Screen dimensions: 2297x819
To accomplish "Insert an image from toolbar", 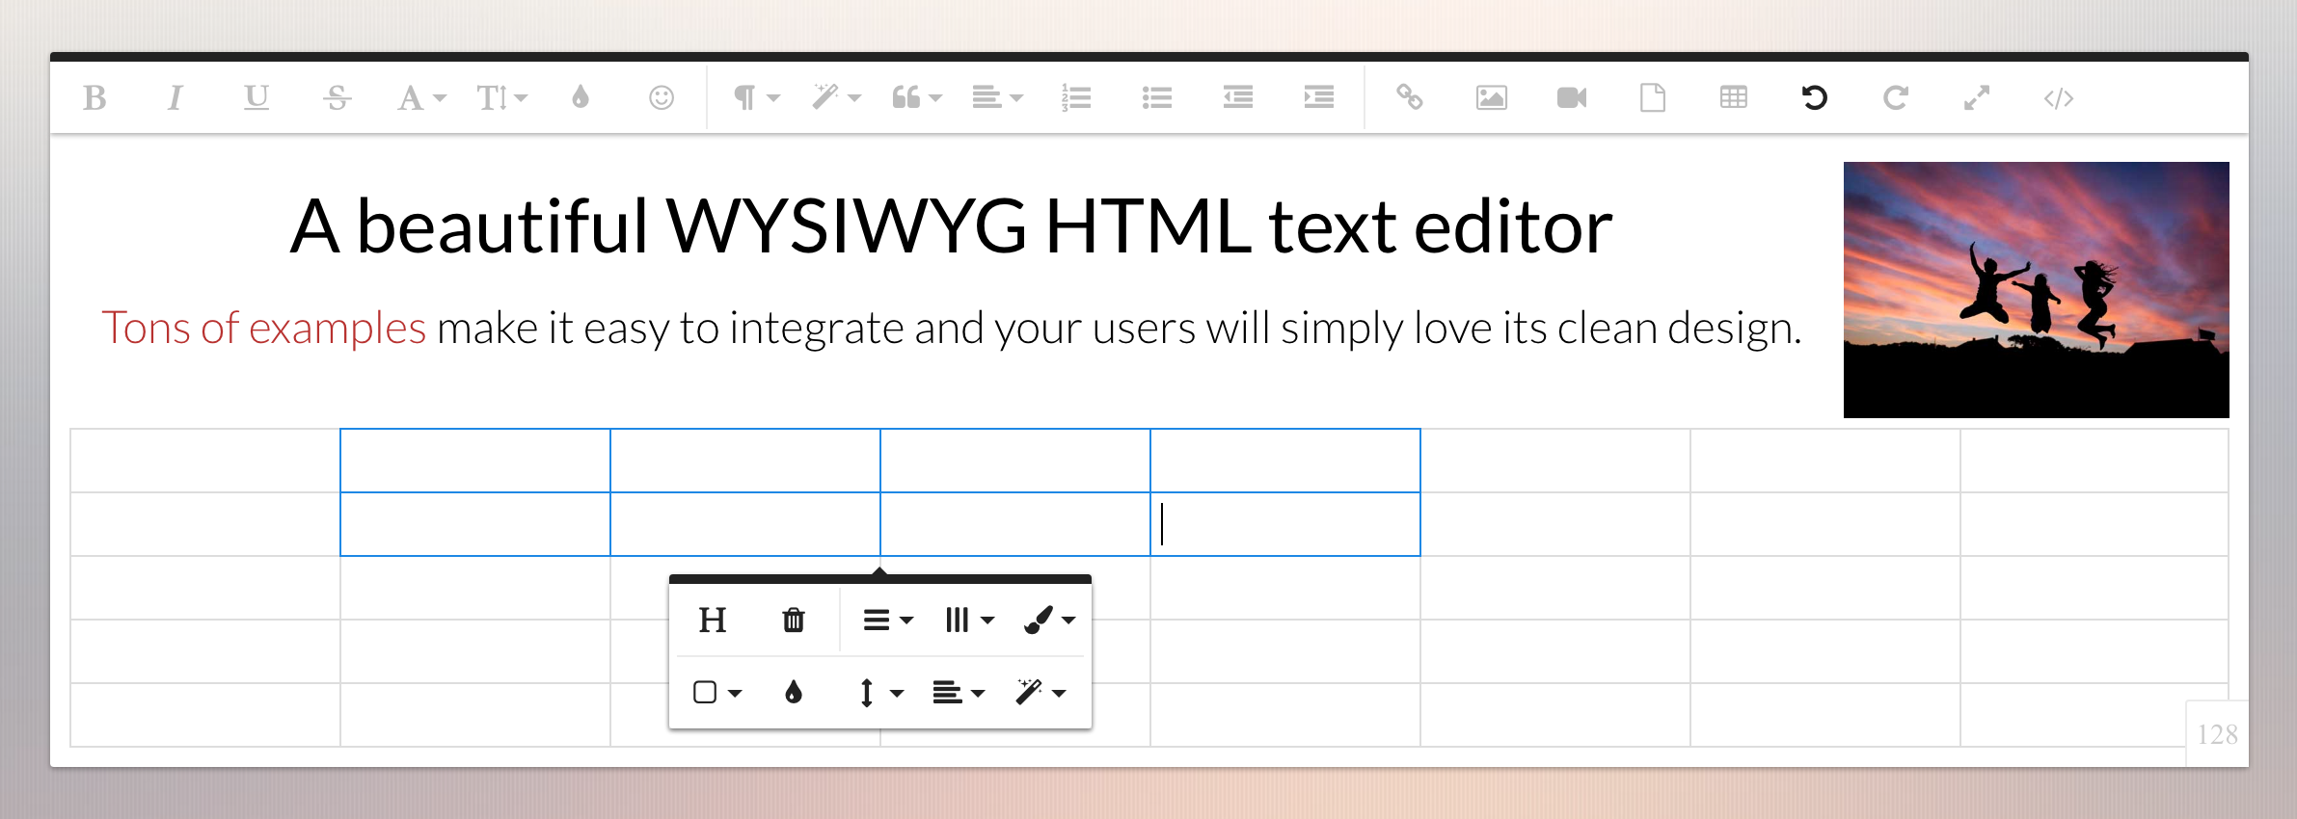I will 1491,97.
